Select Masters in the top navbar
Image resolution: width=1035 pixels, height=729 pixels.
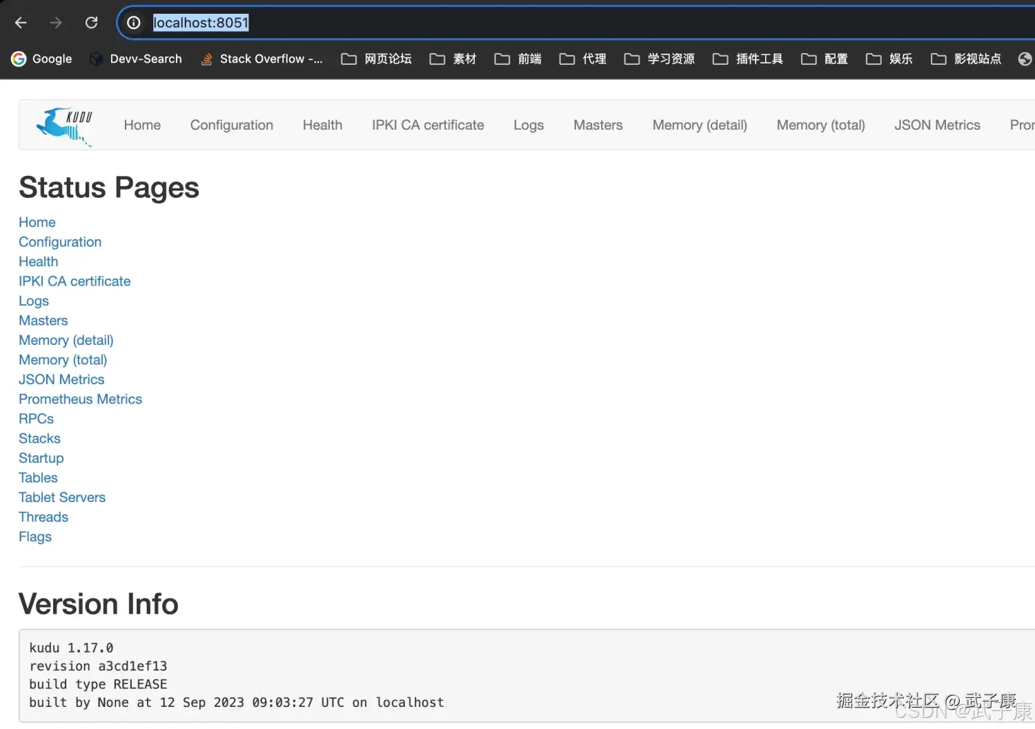[x=598, y=125]
